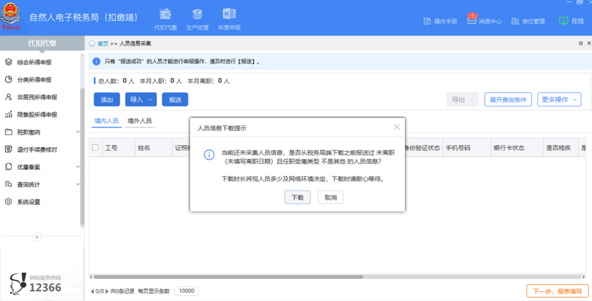Image resolution: width=592 pixels, height=301 pixels.
Task: Click the 是否残疾 column header
Action: pos(561,148)
